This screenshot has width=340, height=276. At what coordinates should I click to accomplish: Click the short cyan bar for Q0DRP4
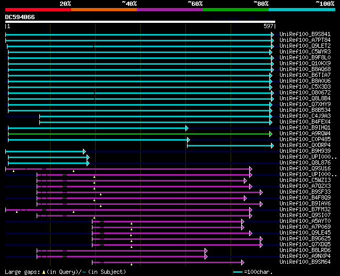(x=231, y=146)
